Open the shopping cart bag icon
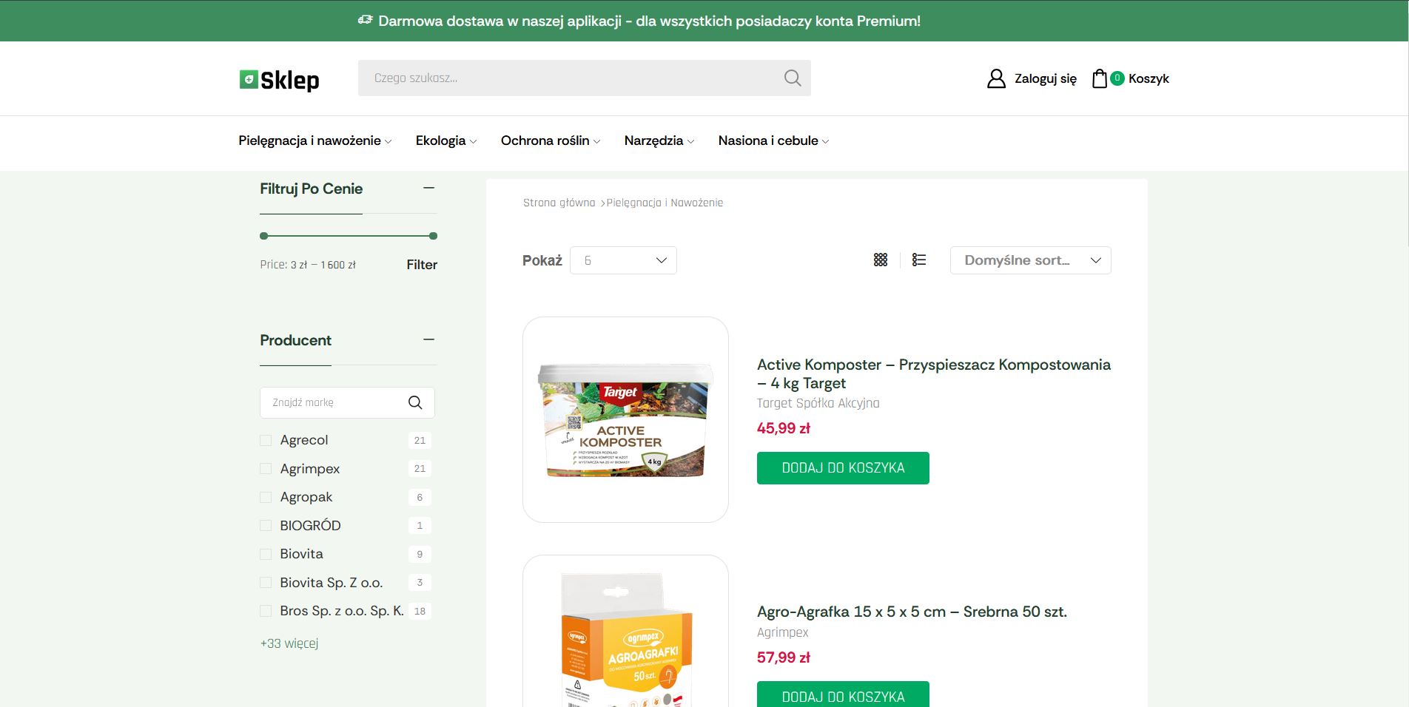Viewport: 1409px width, 707px height. tap(1100, 78)
